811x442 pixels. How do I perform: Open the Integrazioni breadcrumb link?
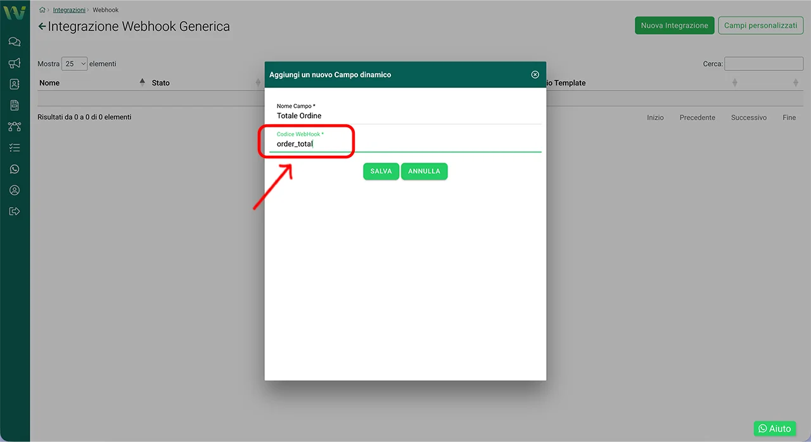pyautogui.click(x=69, y=10)
